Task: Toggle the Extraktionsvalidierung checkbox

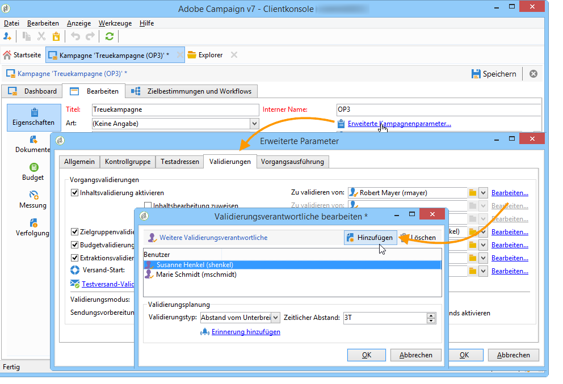Action: 75,258
